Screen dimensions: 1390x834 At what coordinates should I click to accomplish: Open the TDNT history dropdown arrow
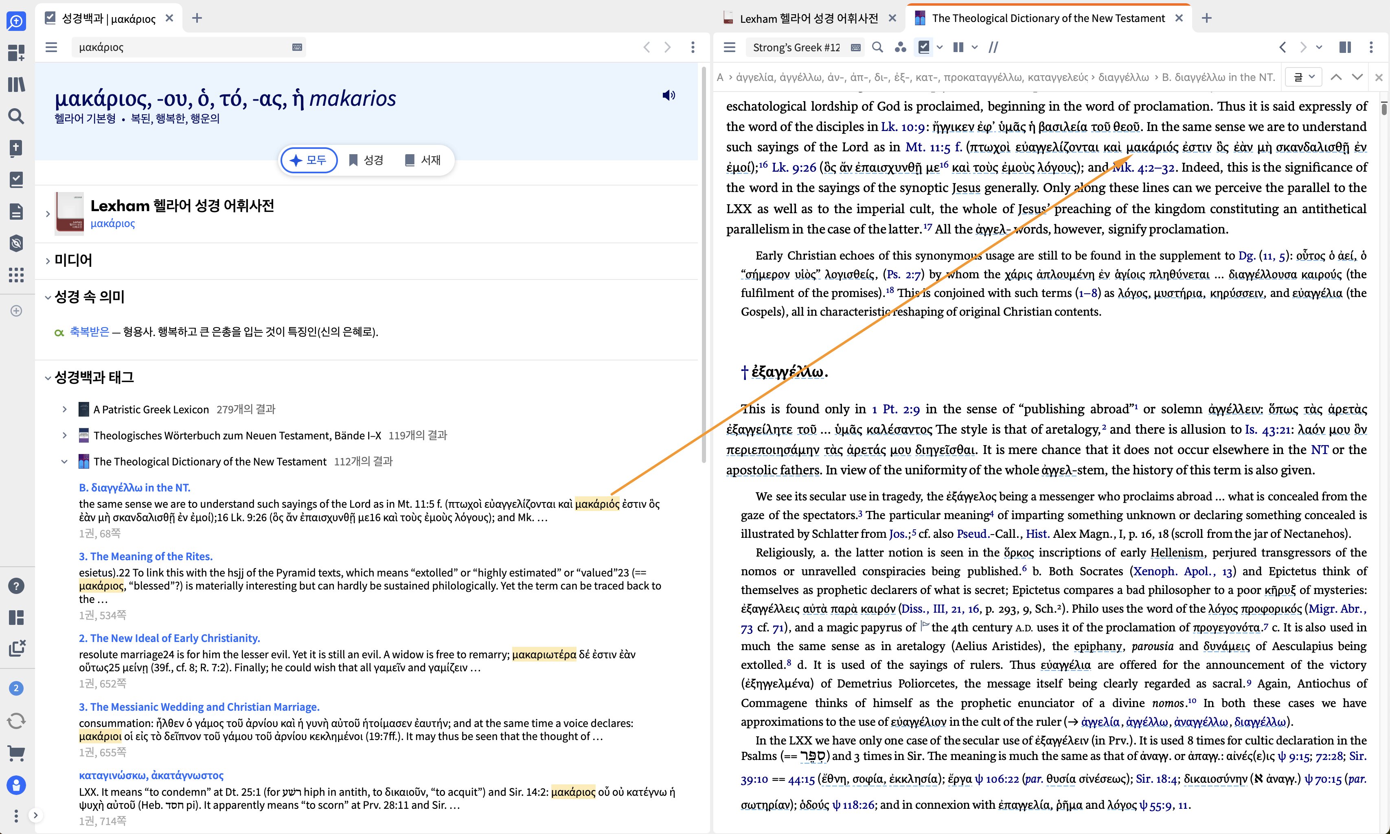point(1319,47)
